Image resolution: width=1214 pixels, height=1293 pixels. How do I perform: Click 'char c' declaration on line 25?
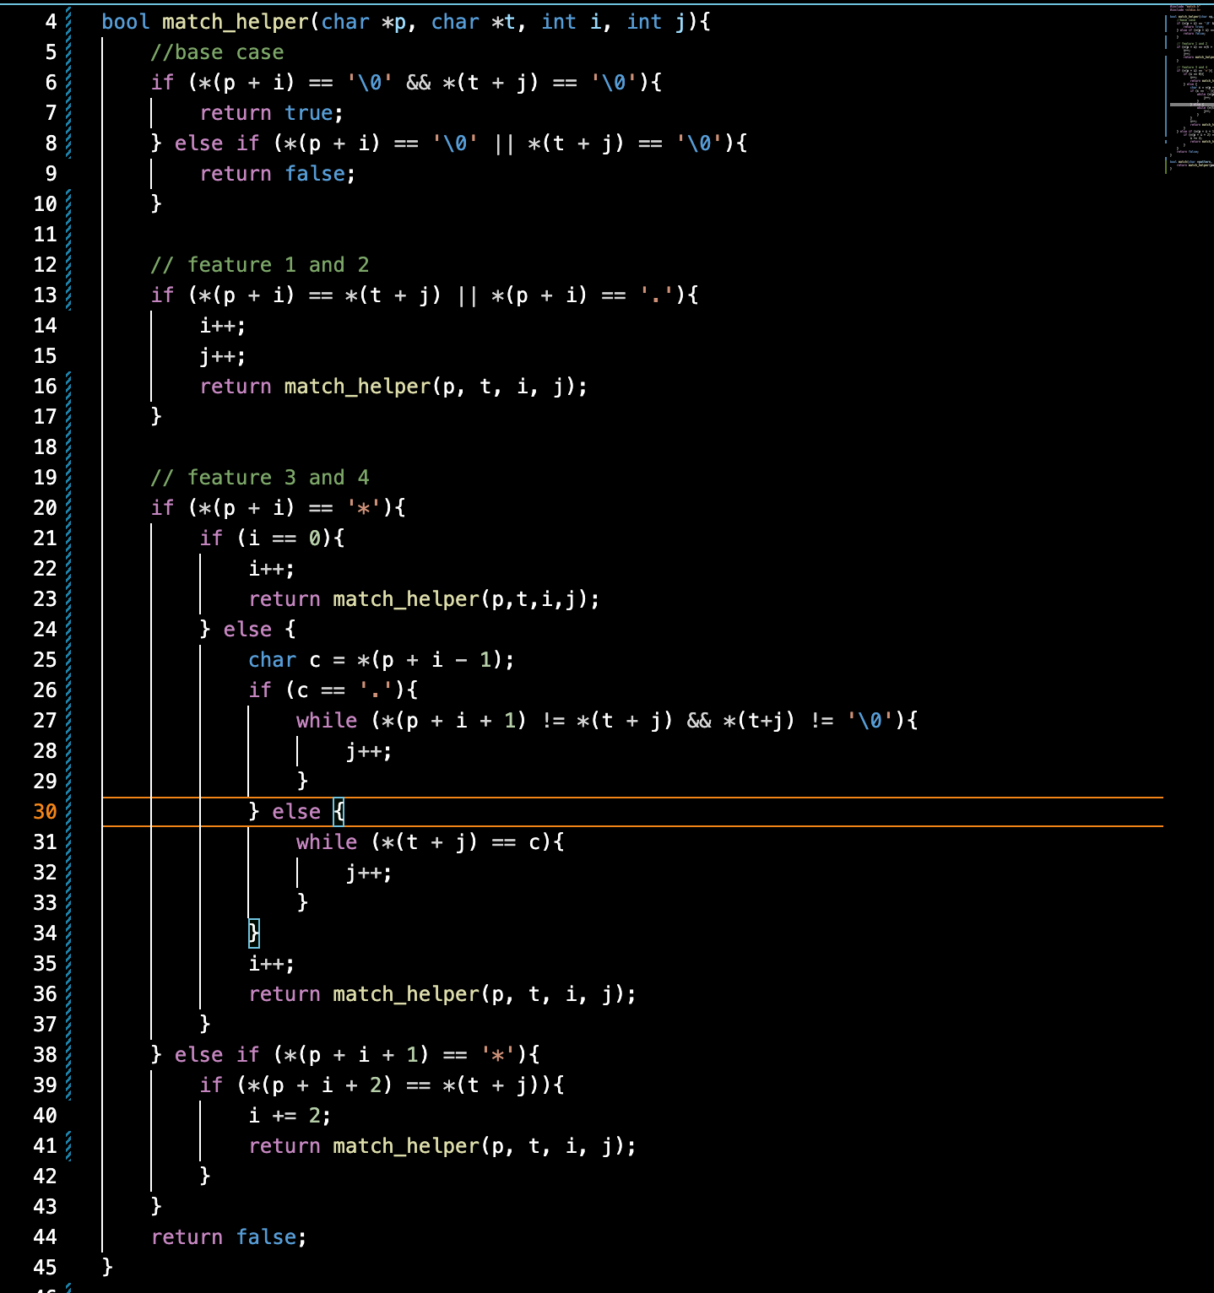point(285,660)
